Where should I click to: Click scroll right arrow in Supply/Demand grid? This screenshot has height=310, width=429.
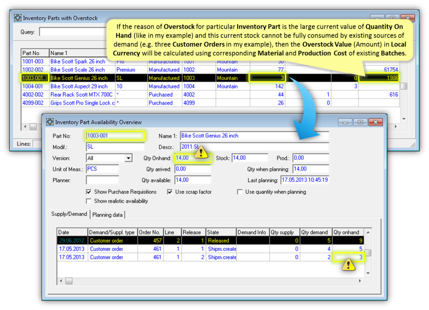click(x=360, y=281)
